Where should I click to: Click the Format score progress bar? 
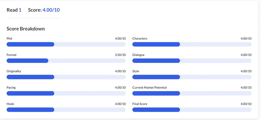[66, 61]
